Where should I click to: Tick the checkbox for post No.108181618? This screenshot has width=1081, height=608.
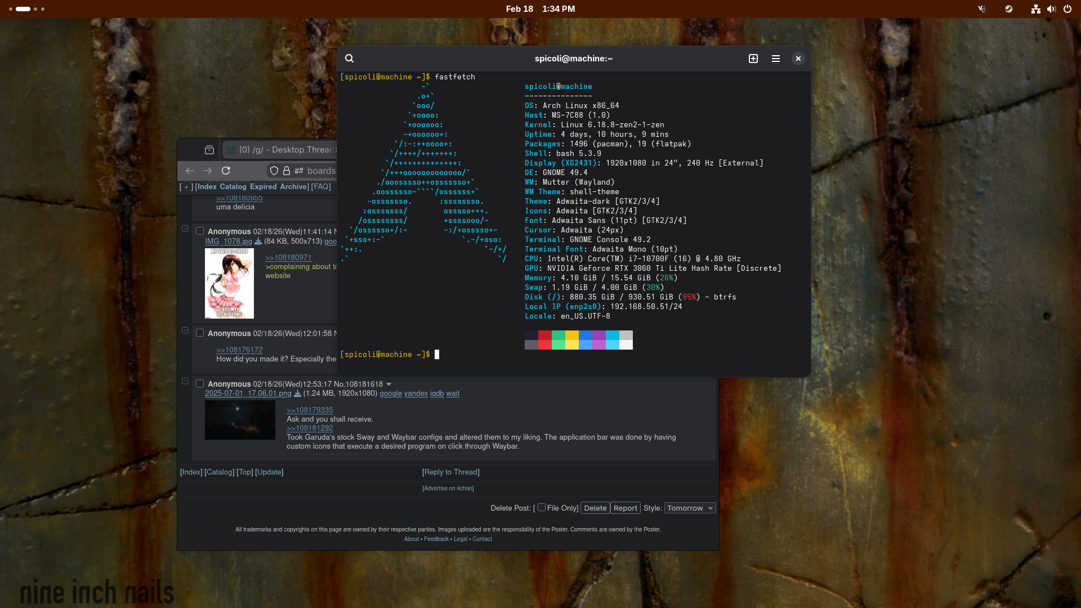(x=200, y=383)
